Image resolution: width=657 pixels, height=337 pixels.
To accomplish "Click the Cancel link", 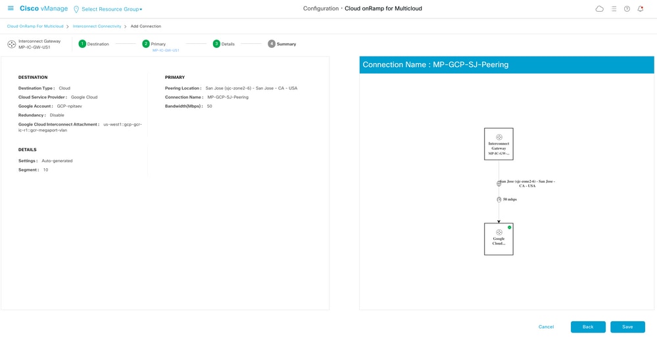I will [x=546, y=327].
